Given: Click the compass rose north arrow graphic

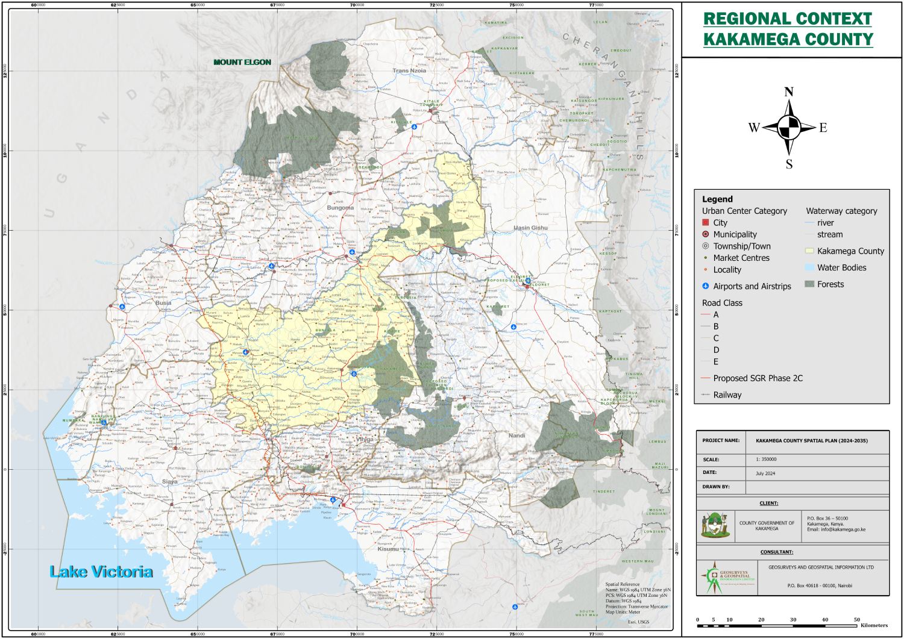Looking at the screenshot, I should click(788, 127).
